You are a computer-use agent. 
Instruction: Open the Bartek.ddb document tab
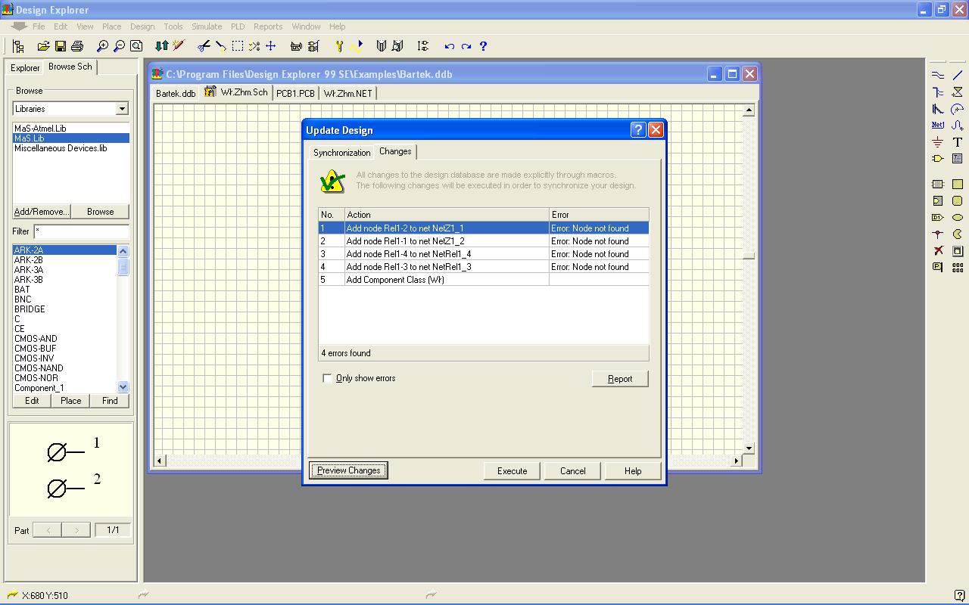(176, 93)
